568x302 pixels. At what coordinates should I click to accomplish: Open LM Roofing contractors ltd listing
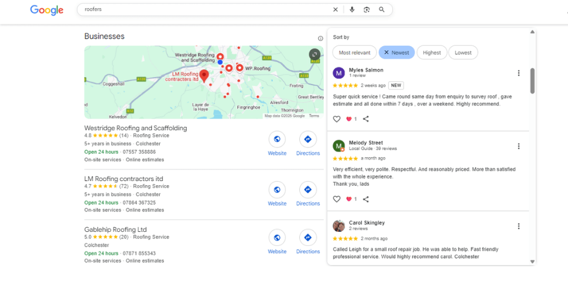click(124, 179)
